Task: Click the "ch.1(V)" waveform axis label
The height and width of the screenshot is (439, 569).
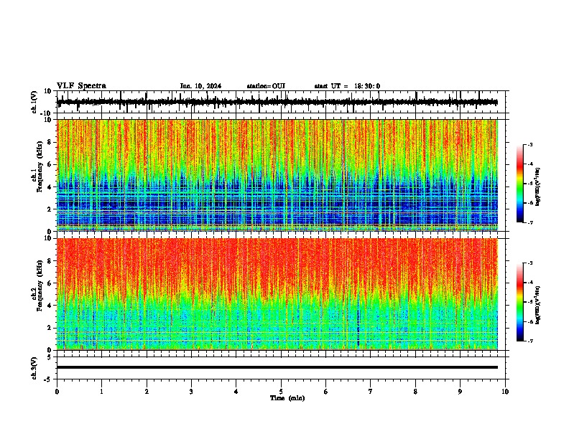Action: (x=34, y=102)
